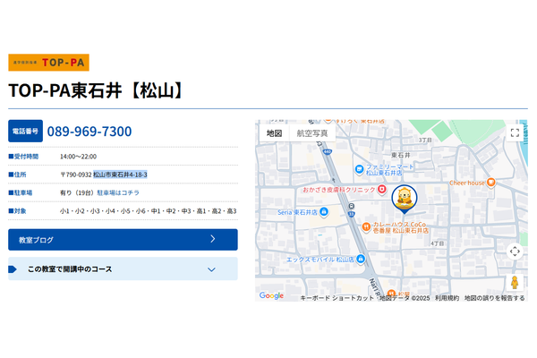Click the TOP-PA orange logo banner
The width and height of the screenshot is (537, 358).
tap(48, 63)
